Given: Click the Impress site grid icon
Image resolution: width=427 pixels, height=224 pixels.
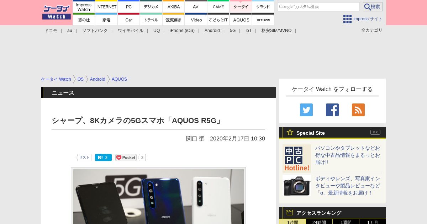Looking at the screenshot, I should pyautogui.click(x=347, y=19).
